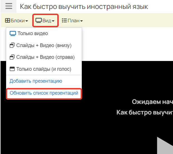Click the slide icon beside Только слайды
173x154 pixels.
pos(12,69)
